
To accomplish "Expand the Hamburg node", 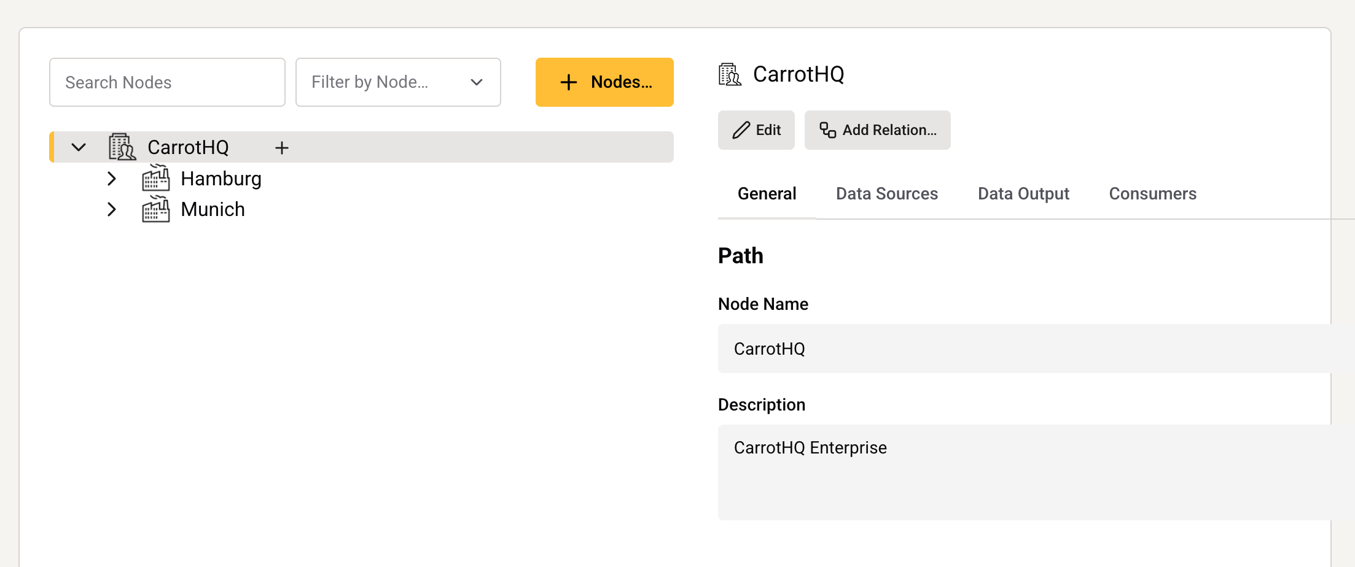I will point(112,179).
